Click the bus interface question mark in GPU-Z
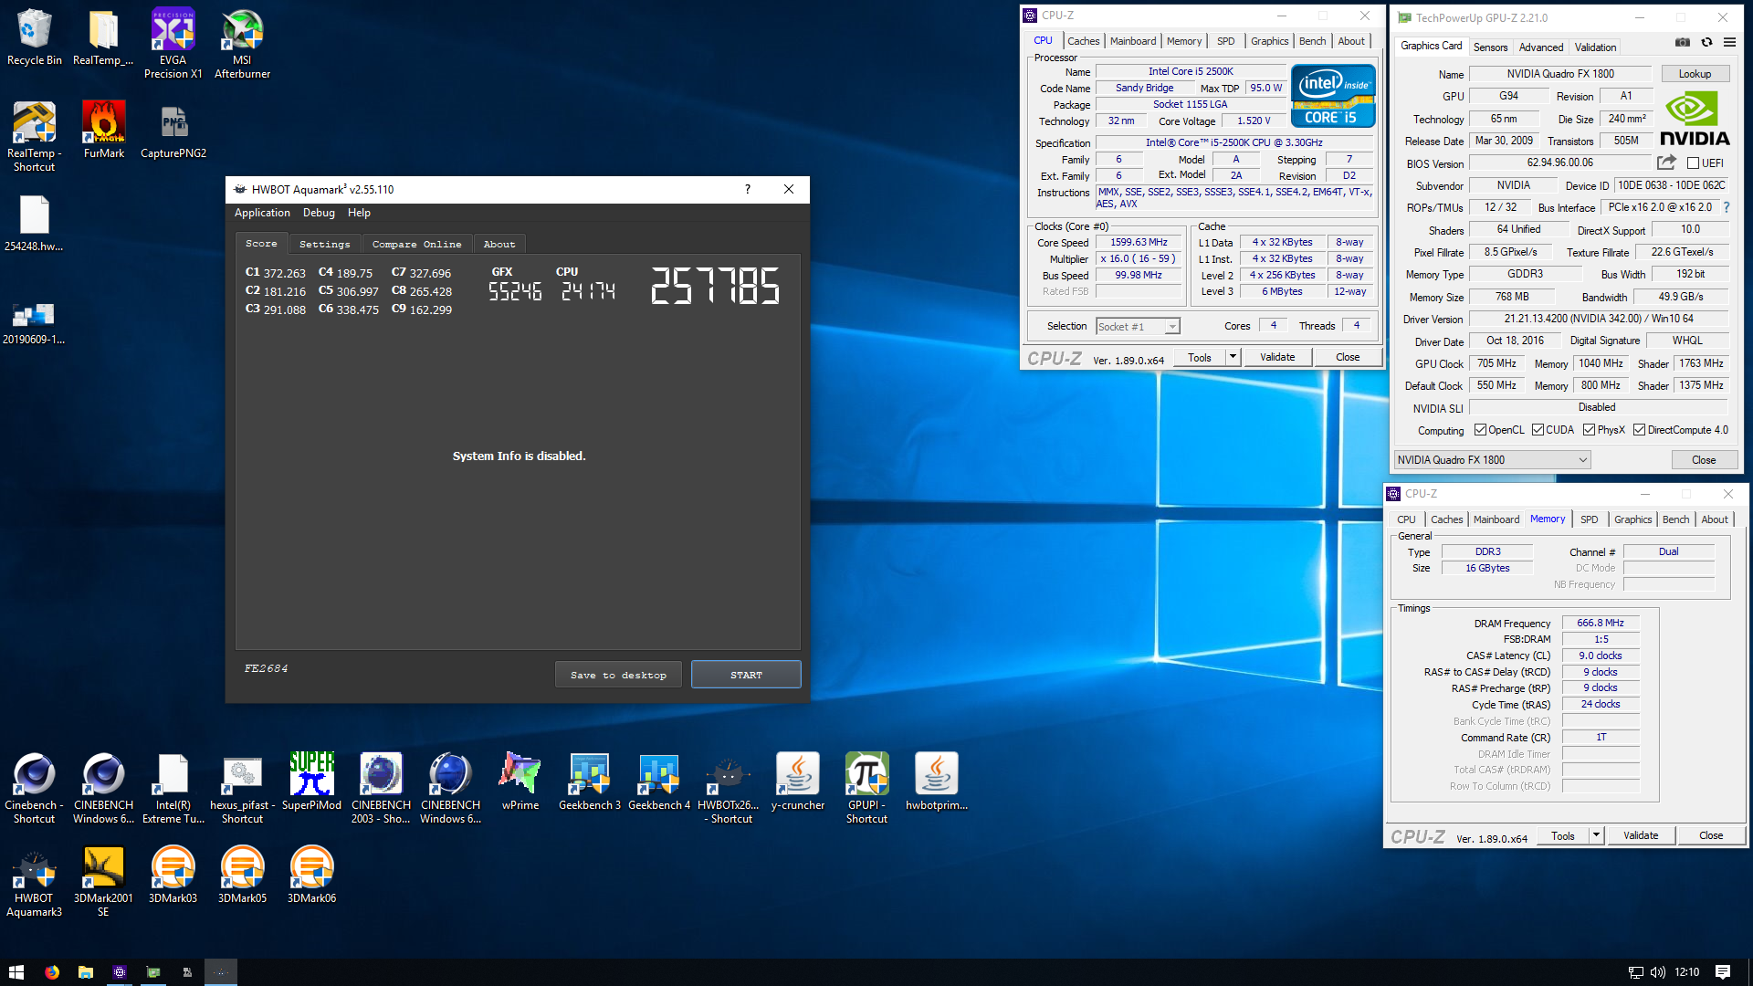The width and height of the screenshot is (1753, 986). pyautogui.click(x=1727, y=207)
